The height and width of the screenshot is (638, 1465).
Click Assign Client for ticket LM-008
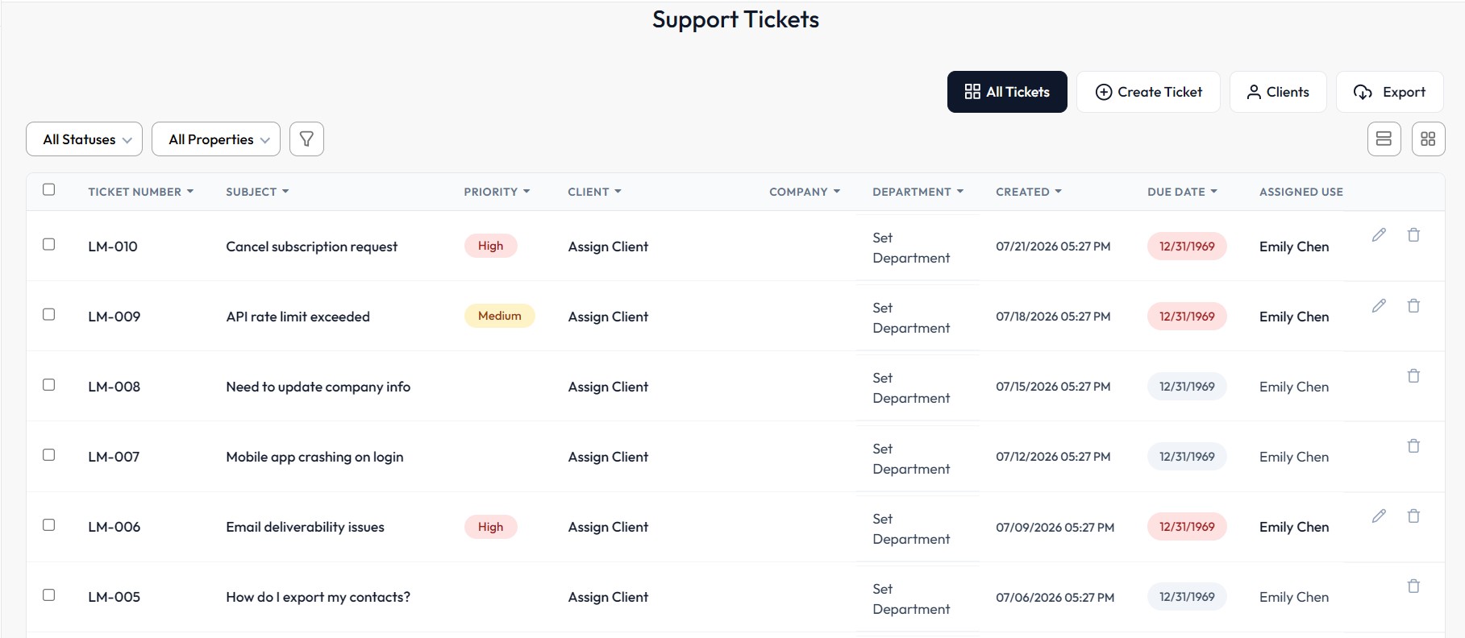click(608, 387)
